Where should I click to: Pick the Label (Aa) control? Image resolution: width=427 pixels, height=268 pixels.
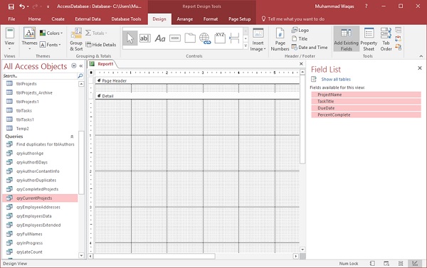160,38
